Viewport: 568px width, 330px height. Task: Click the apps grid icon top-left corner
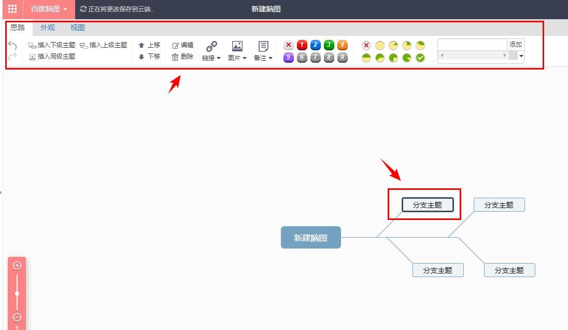[x=11, y=9]
